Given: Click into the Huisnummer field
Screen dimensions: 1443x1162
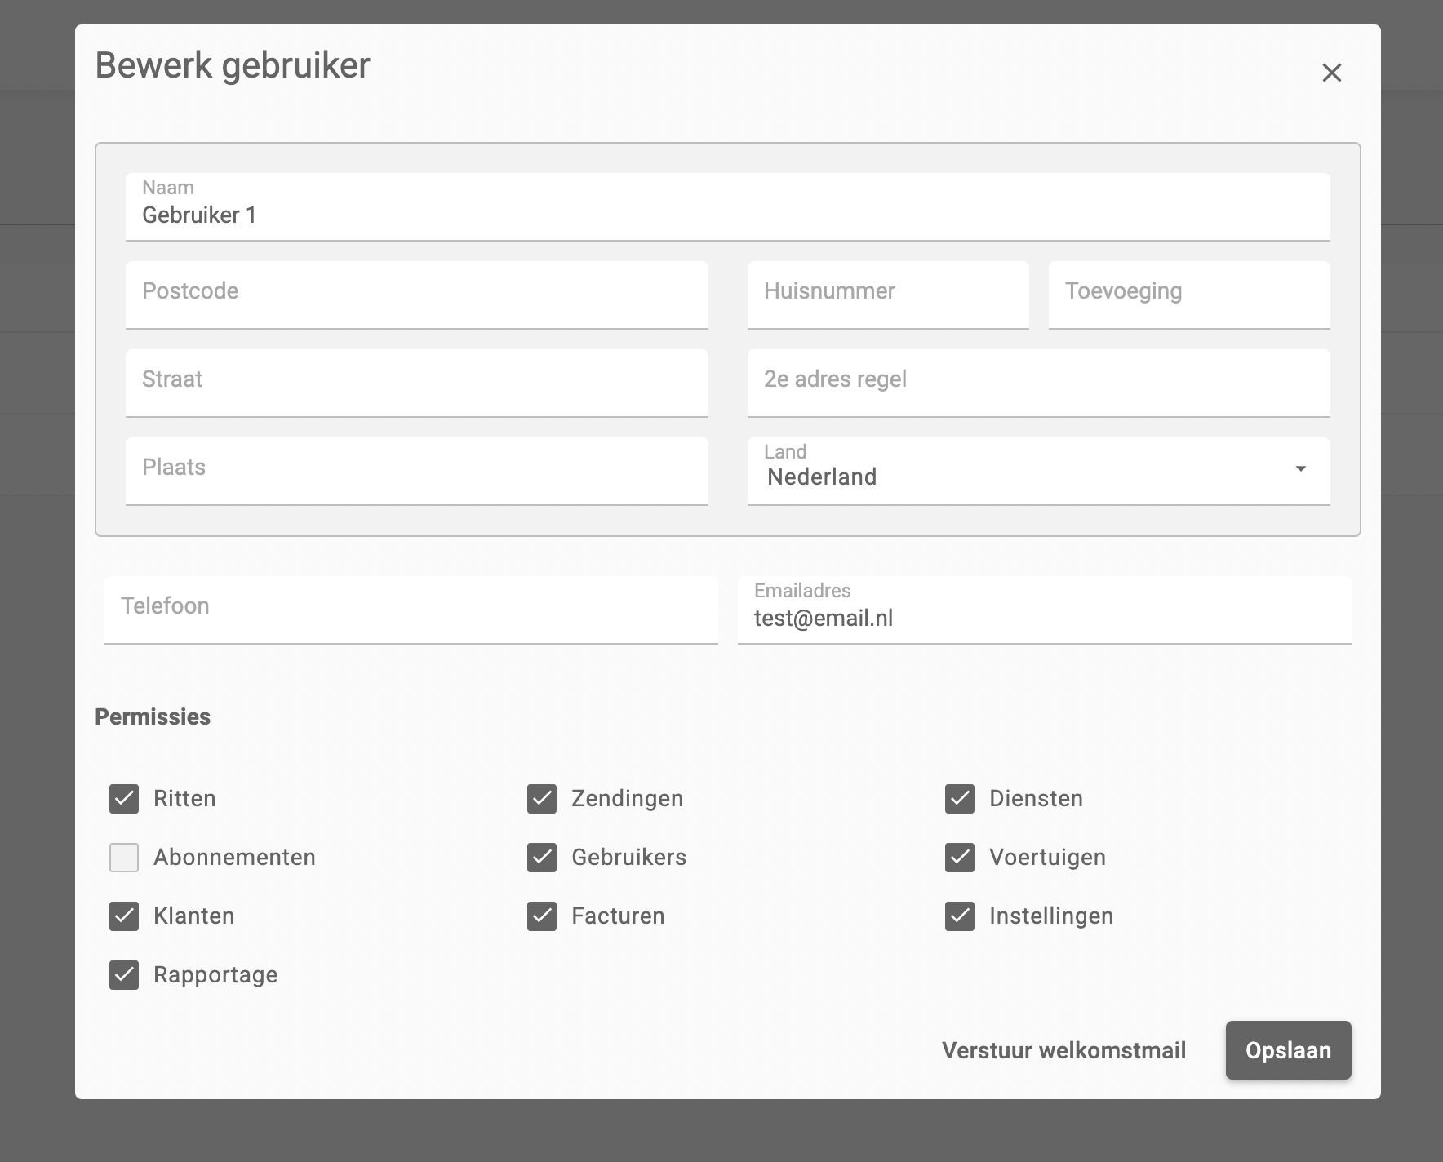Looking at the screenshot, I should pyautogui.click(x=888, y=295).
